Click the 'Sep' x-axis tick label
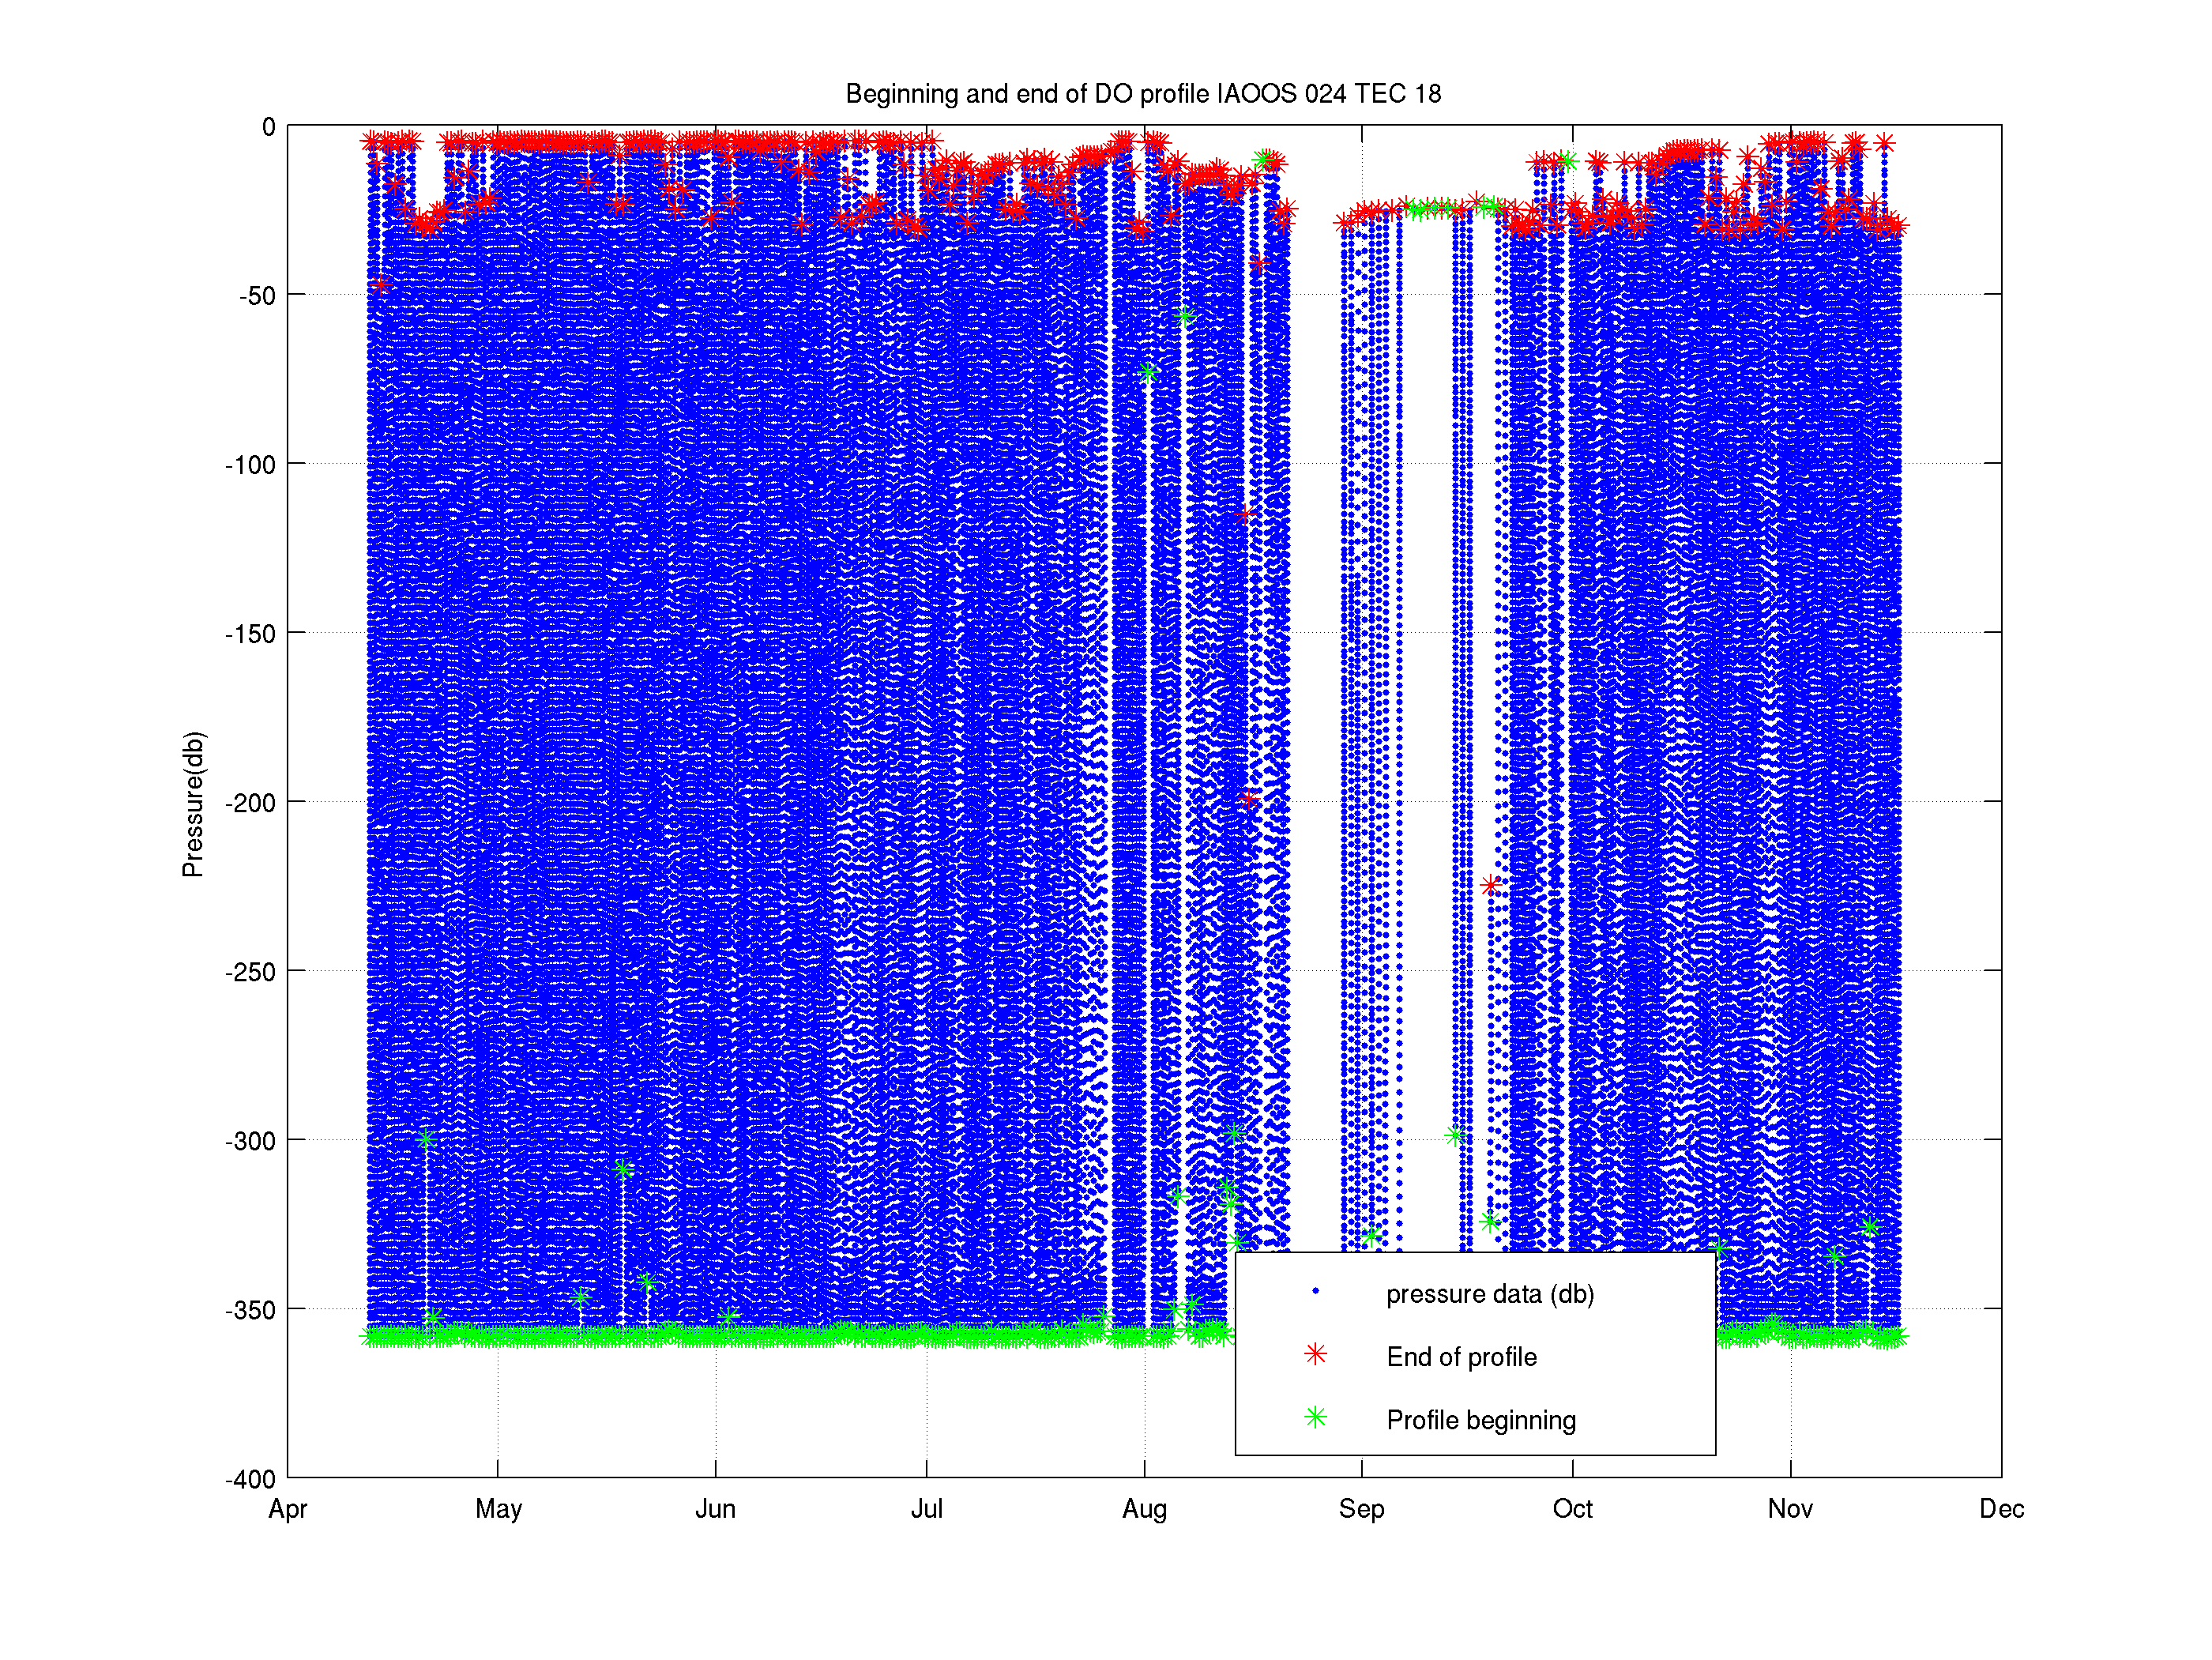This screenshot has height=1660, width=2212. click(1361, 1508)
